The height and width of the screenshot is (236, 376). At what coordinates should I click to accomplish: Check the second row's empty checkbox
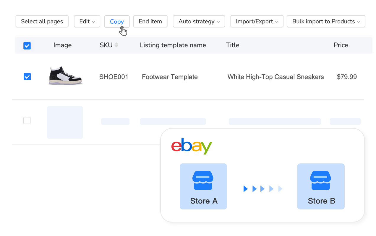(27, 120)
